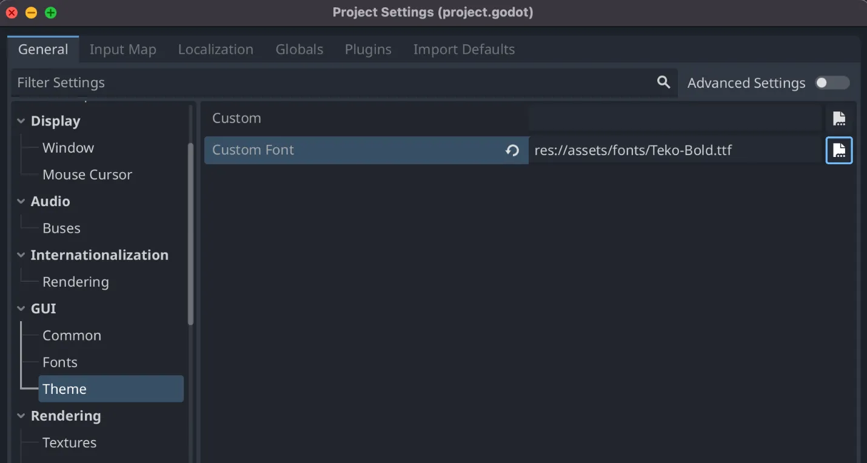The height and width of the screenshot is (463, 867).
Task: Open file browser for Custom Font
Action: coord(839,150)
